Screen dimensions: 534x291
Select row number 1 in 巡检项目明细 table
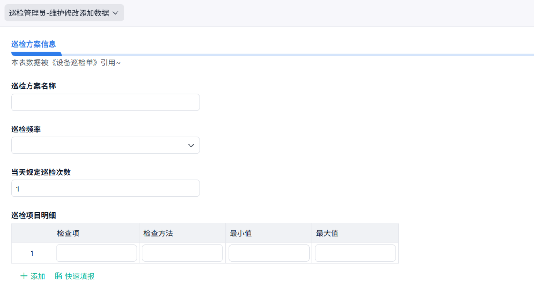32,253
